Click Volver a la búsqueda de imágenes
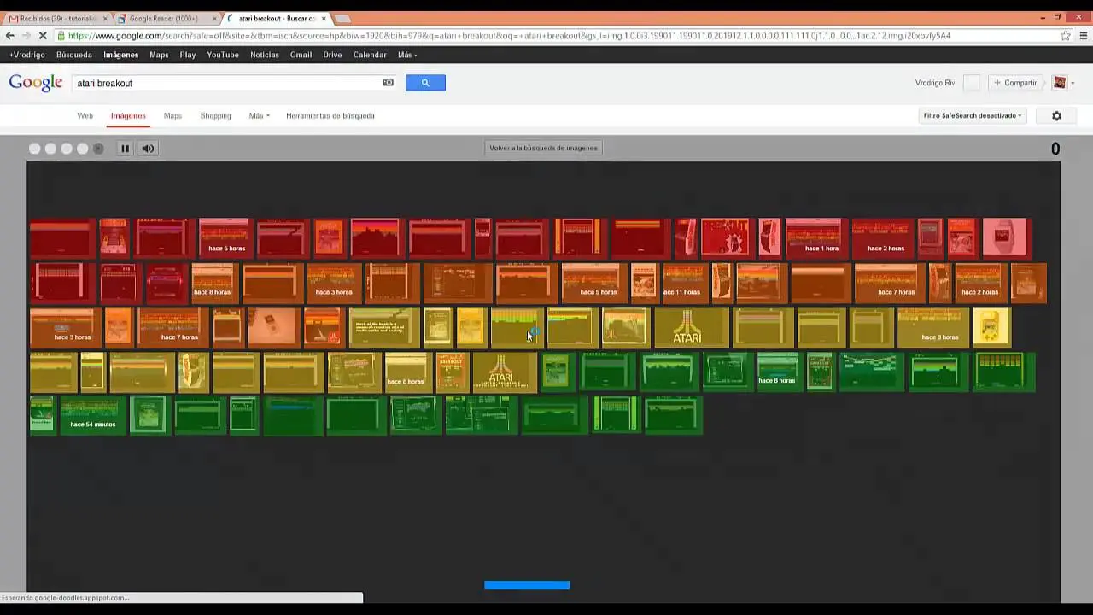The height and width of the screenshot is (615, 1093). tap(543, 148)
